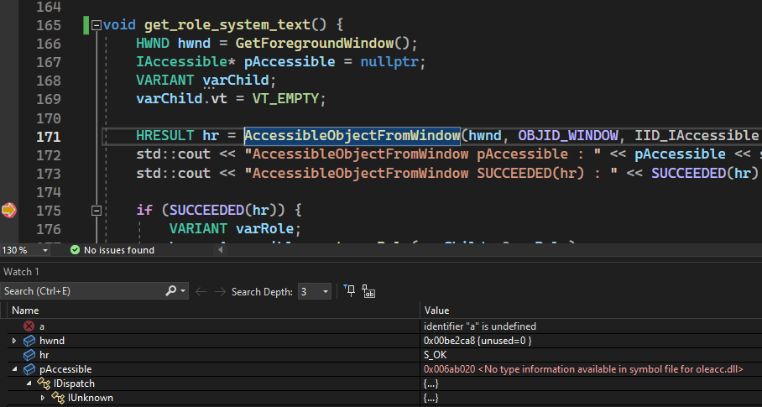Collapse the if SUCCEEDED block outline
This screenshot has height=407, width=762.
[97, 211]
